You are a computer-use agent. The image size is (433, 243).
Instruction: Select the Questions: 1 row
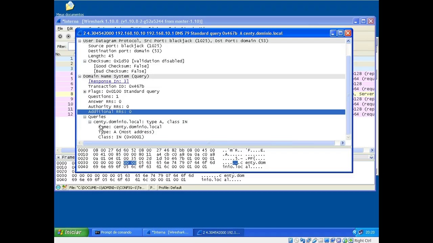point(103,97)
